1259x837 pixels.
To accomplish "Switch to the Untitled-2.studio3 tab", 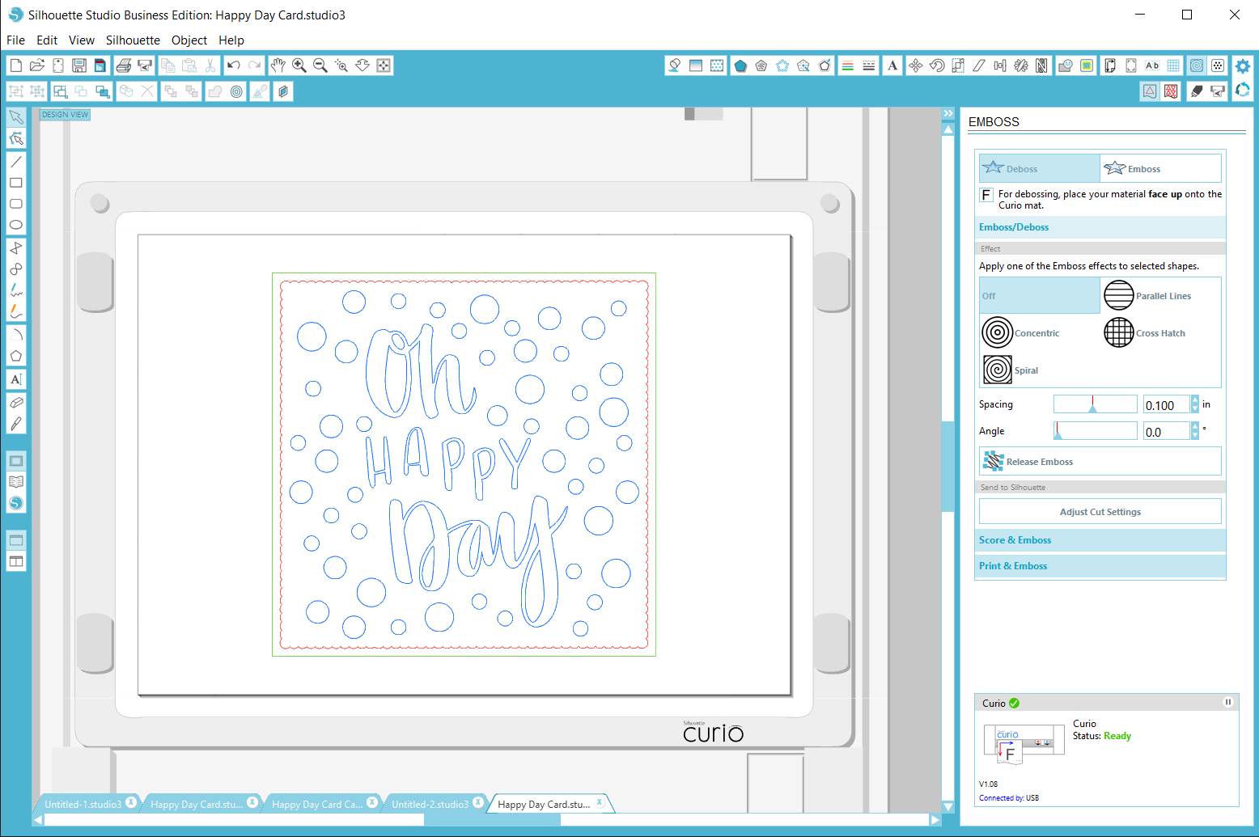I will pyautogui.click(x=430, y=804).
